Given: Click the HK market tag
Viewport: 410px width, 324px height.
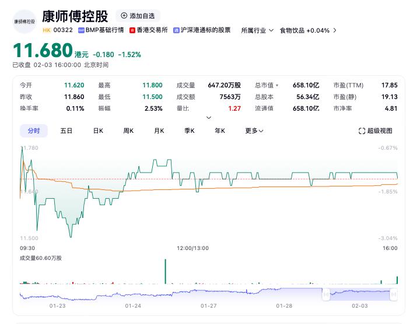Looking at the screenshot, I should coord(47,30).
